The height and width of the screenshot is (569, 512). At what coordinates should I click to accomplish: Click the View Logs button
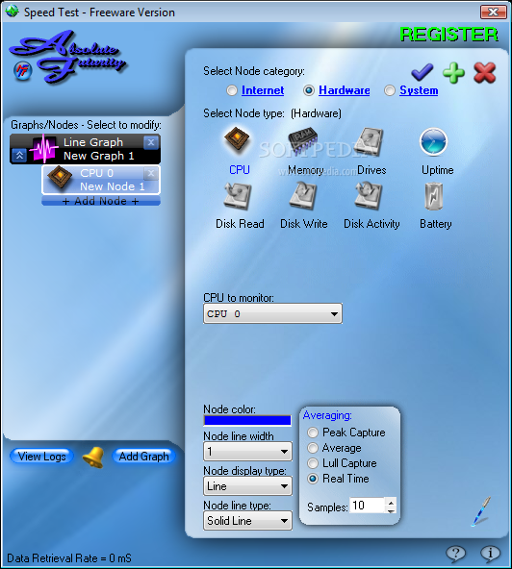(41, 457)
